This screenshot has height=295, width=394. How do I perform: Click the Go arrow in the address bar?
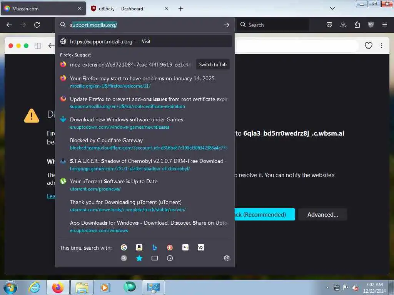226,25
